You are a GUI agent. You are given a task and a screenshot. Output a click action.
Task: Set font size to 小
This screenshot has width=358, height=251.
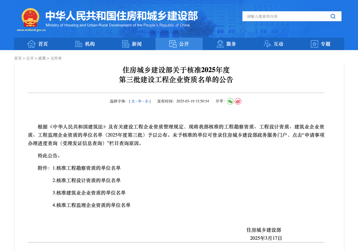(x=147, y=101)
